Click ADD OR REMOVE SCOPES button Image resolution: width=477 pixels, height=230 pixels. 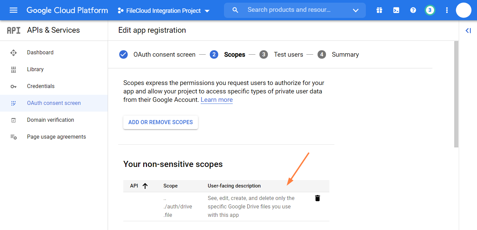point(160,122)
